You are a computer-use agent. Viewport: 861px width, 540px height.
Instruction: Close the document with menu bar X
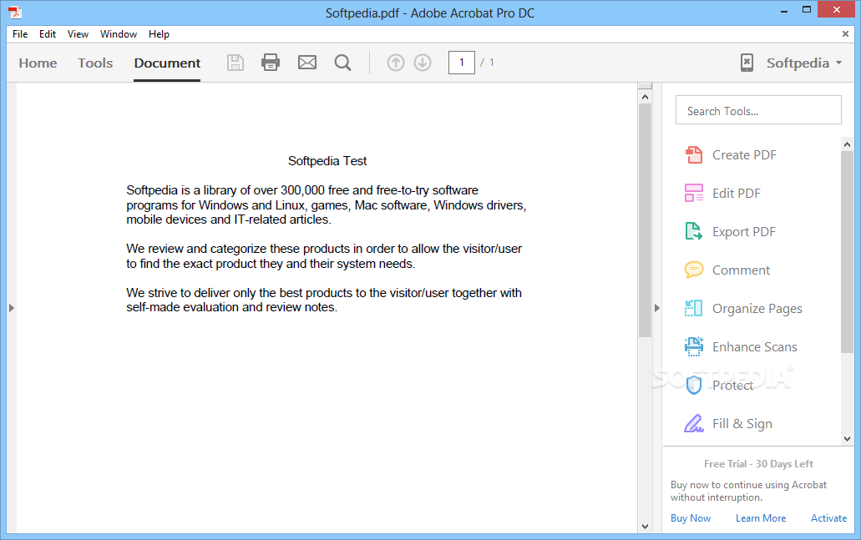(x=845, y=34)
